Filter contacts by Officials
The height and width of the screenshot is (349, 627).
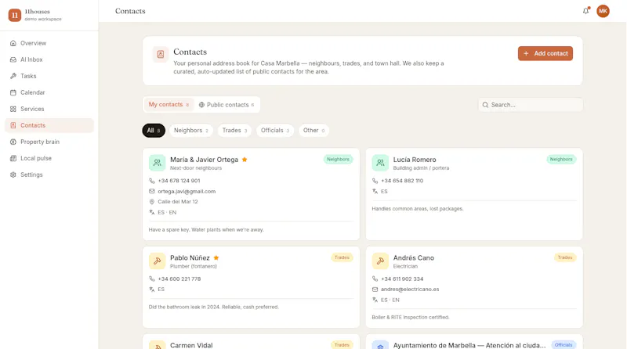(275, 131)
